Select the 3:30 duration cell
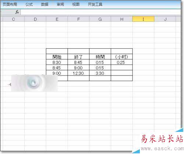Image resolution: width=184 pixels, height=154 pixels. (x=100, y=73)
